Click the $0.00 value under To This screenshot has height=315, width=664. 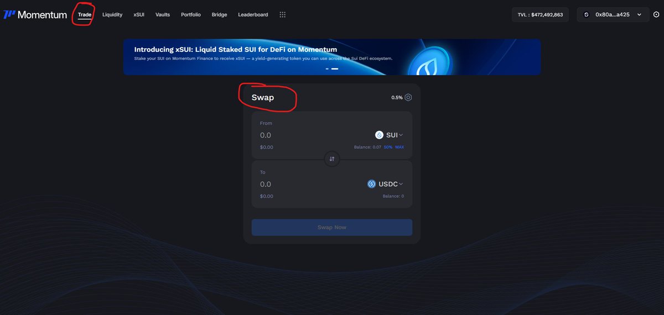[x=267, y=196]
